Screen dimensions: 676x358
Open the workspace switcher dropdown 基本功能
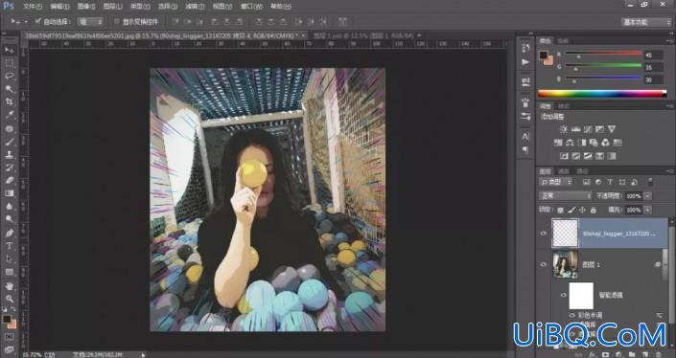646,22
